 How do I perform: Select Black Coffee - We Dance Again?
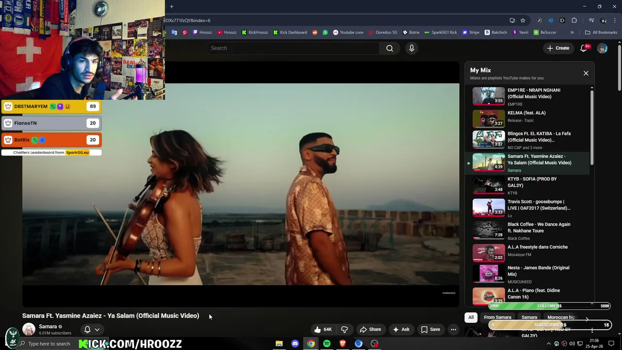(x=531, y=231)
